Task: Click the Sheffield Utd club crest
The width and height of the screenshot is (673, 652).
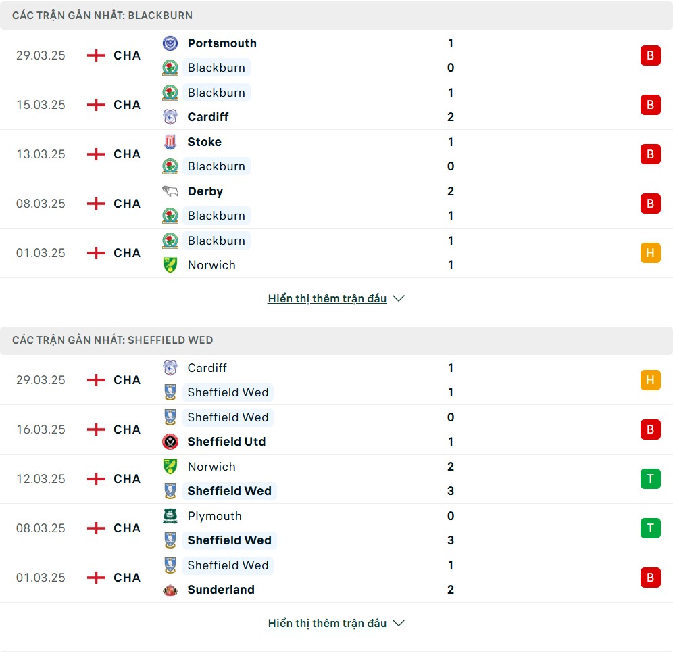Action: [x=170, y=442]
